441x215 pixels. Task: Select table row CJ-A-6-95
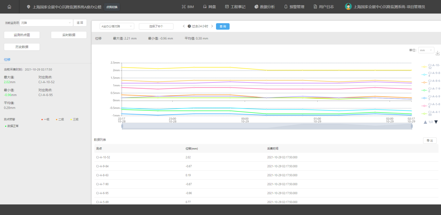click(266, 193)
